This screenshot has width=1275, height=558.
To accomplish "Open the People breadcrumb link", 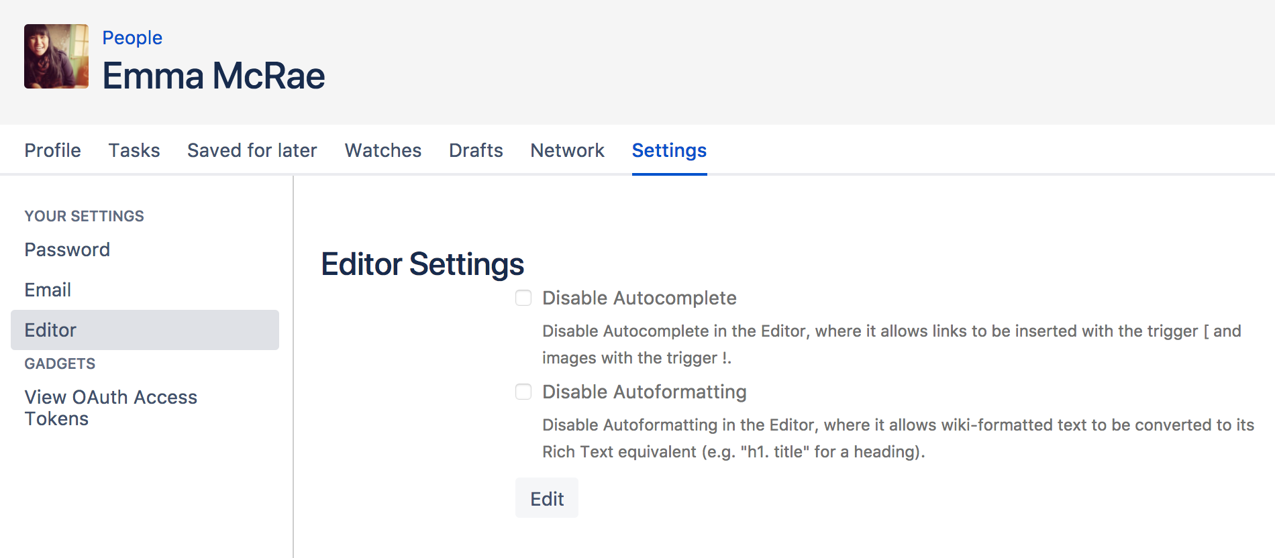I will [x=132, y=38].
